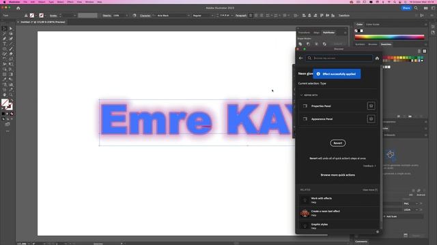
Task: Open the Window menu
Action: (x=89, y=2)
